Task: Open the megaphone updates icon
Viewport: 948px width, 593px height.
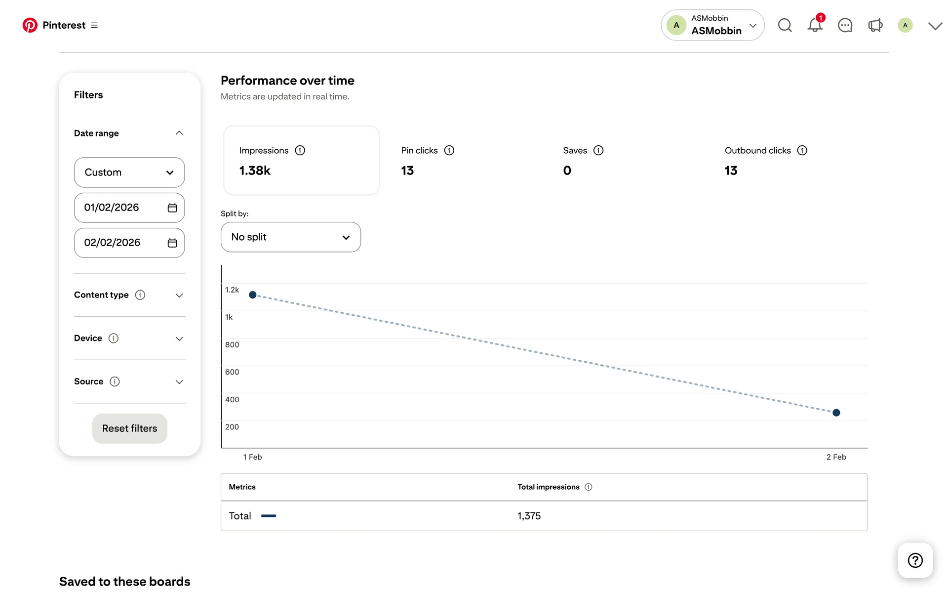Action: [x=875, y=25]
